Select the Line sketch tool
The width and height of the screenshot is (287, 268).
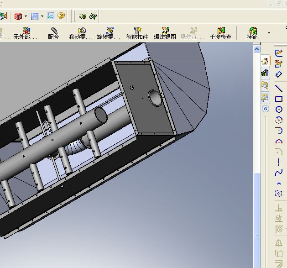(x=279, y=89)
